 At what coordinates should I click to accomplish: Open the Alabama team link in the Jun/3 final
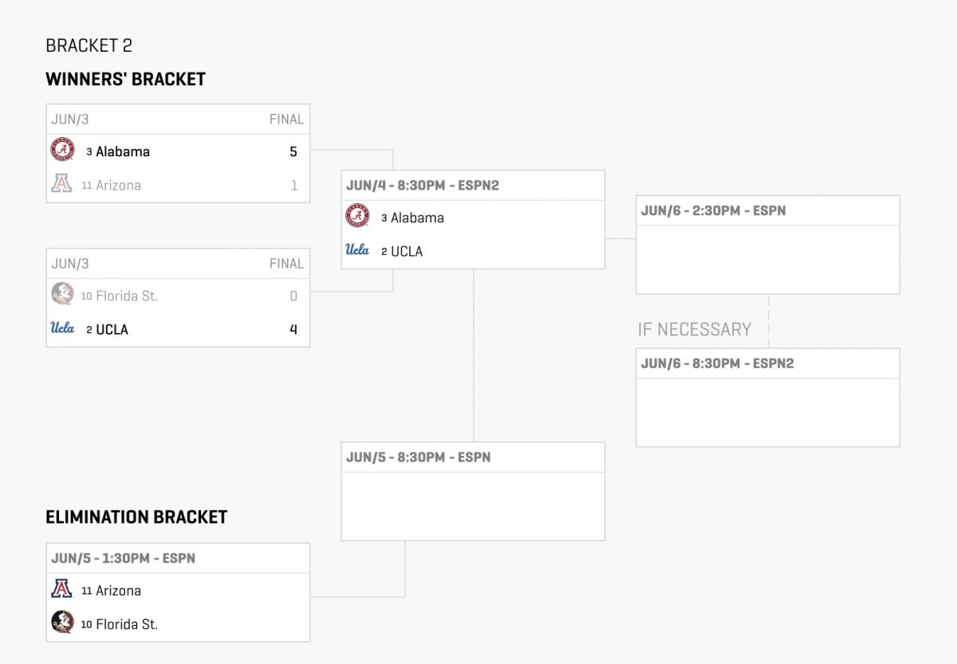tap(122, 151)
